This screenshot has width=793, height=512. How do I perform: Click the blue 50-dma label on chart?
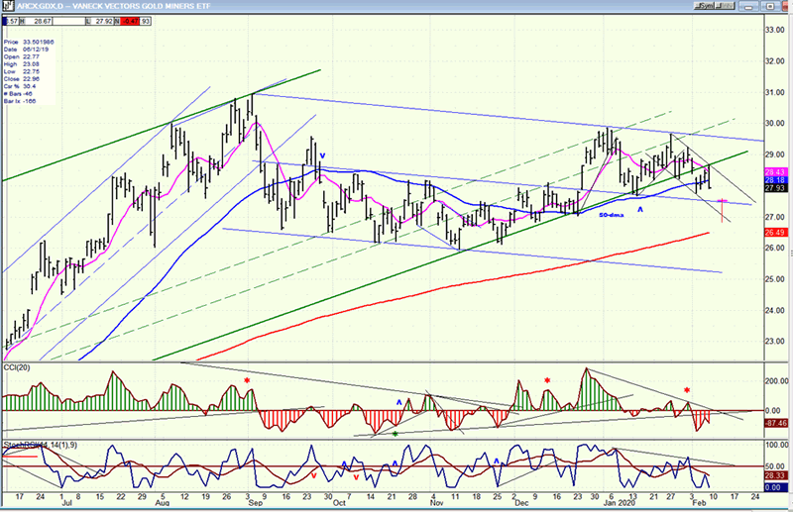[x=613, y=214]
